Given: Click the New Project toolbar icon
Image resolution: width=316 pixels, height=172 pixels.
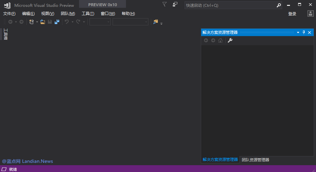Looking at the screenshot, I should coord(32,22).
